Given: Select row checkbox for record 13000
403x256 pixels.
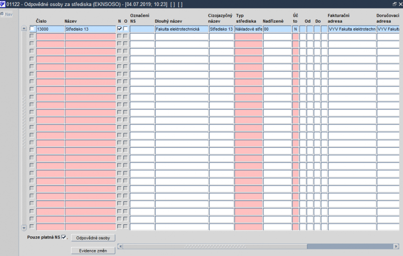Looking at the screenshot, I should 32,29.
